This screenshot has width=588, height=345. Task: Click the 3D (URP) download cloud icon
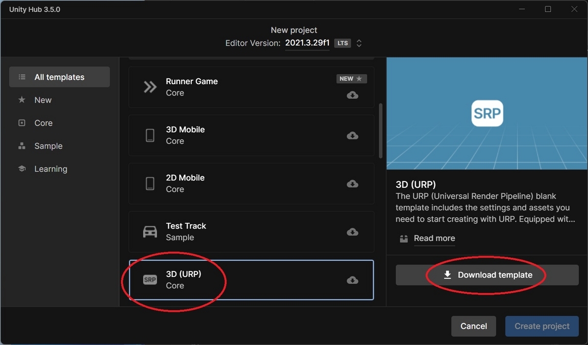click(352, 280)
